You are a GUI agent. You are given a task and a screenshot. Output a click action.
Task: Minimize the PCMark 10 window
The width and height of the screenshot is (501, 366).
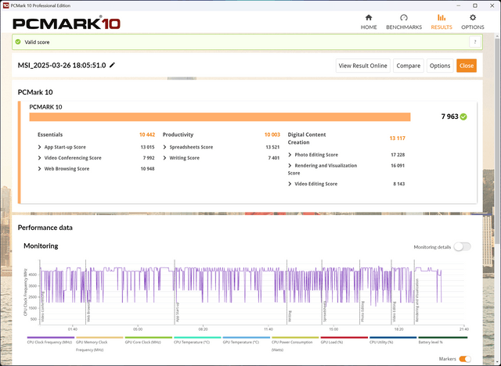tap(459, 5)
